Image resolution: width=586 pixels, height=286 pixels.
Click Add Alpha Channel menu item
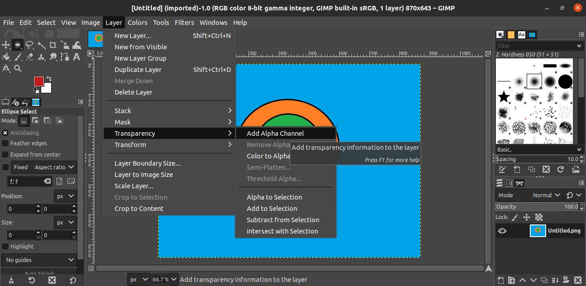click(275, 133)
